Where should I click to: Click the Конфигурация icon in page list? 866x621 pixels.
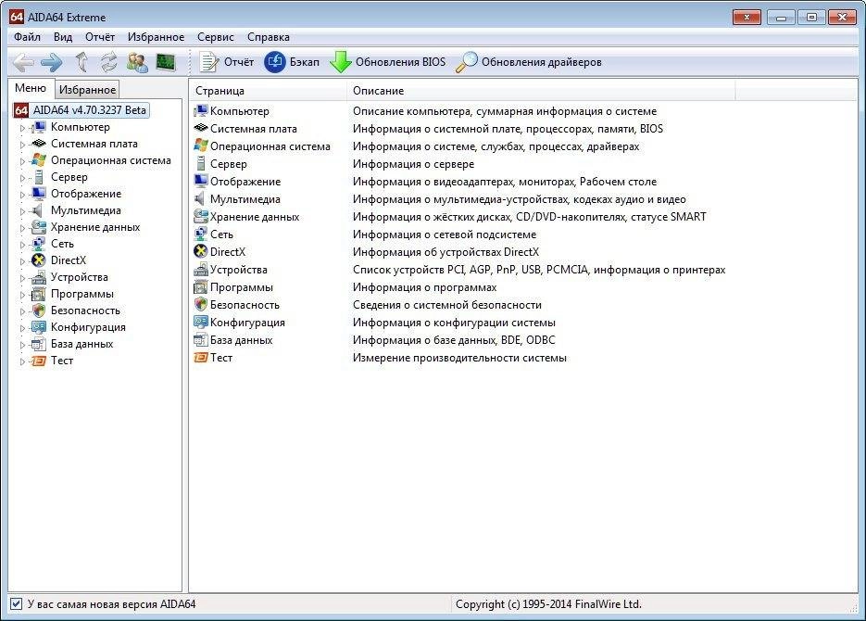200,323
